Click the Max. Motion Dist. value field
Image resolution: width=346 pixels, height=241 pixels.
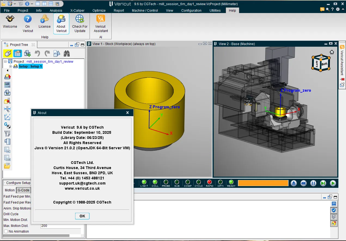tap(61, 226)
